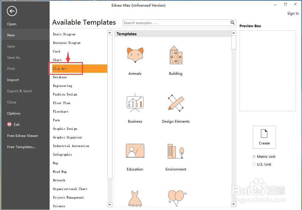Select Industrial Automation category

coord(71,146)
